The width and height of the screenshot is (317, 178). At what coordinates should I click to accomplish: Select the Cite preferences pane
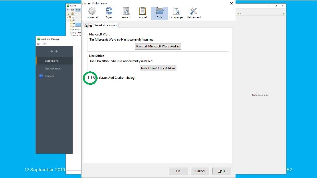(159, 13)
